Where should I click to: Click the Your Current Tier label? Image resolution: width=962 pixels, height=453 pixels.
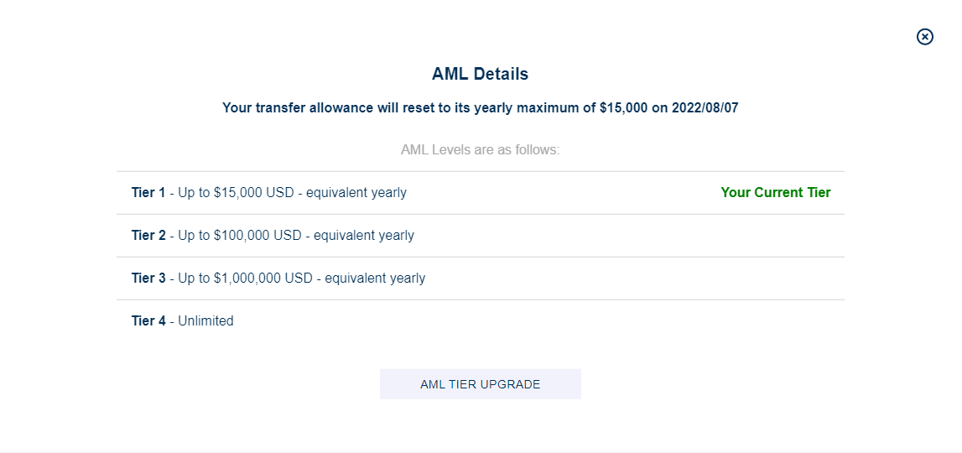pyautogui.click(x=776, y=193)
